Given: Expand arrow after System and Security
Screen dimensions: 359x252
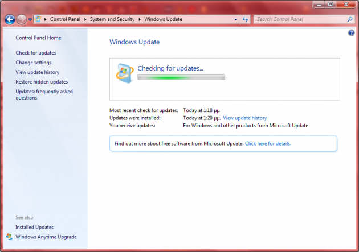Looking at the screenshot, I should click(140, 19).
